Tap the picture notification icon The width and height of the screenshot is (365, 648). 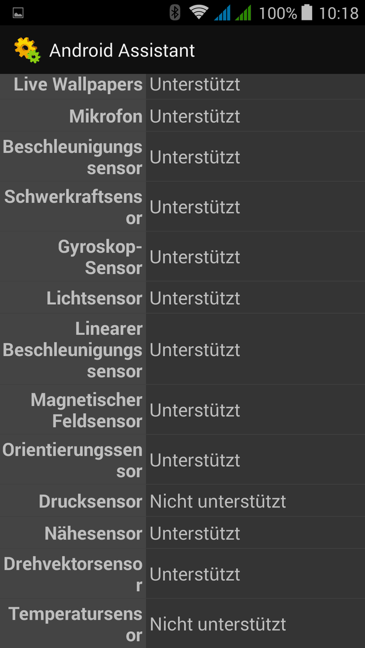click(x=18, y=13)
